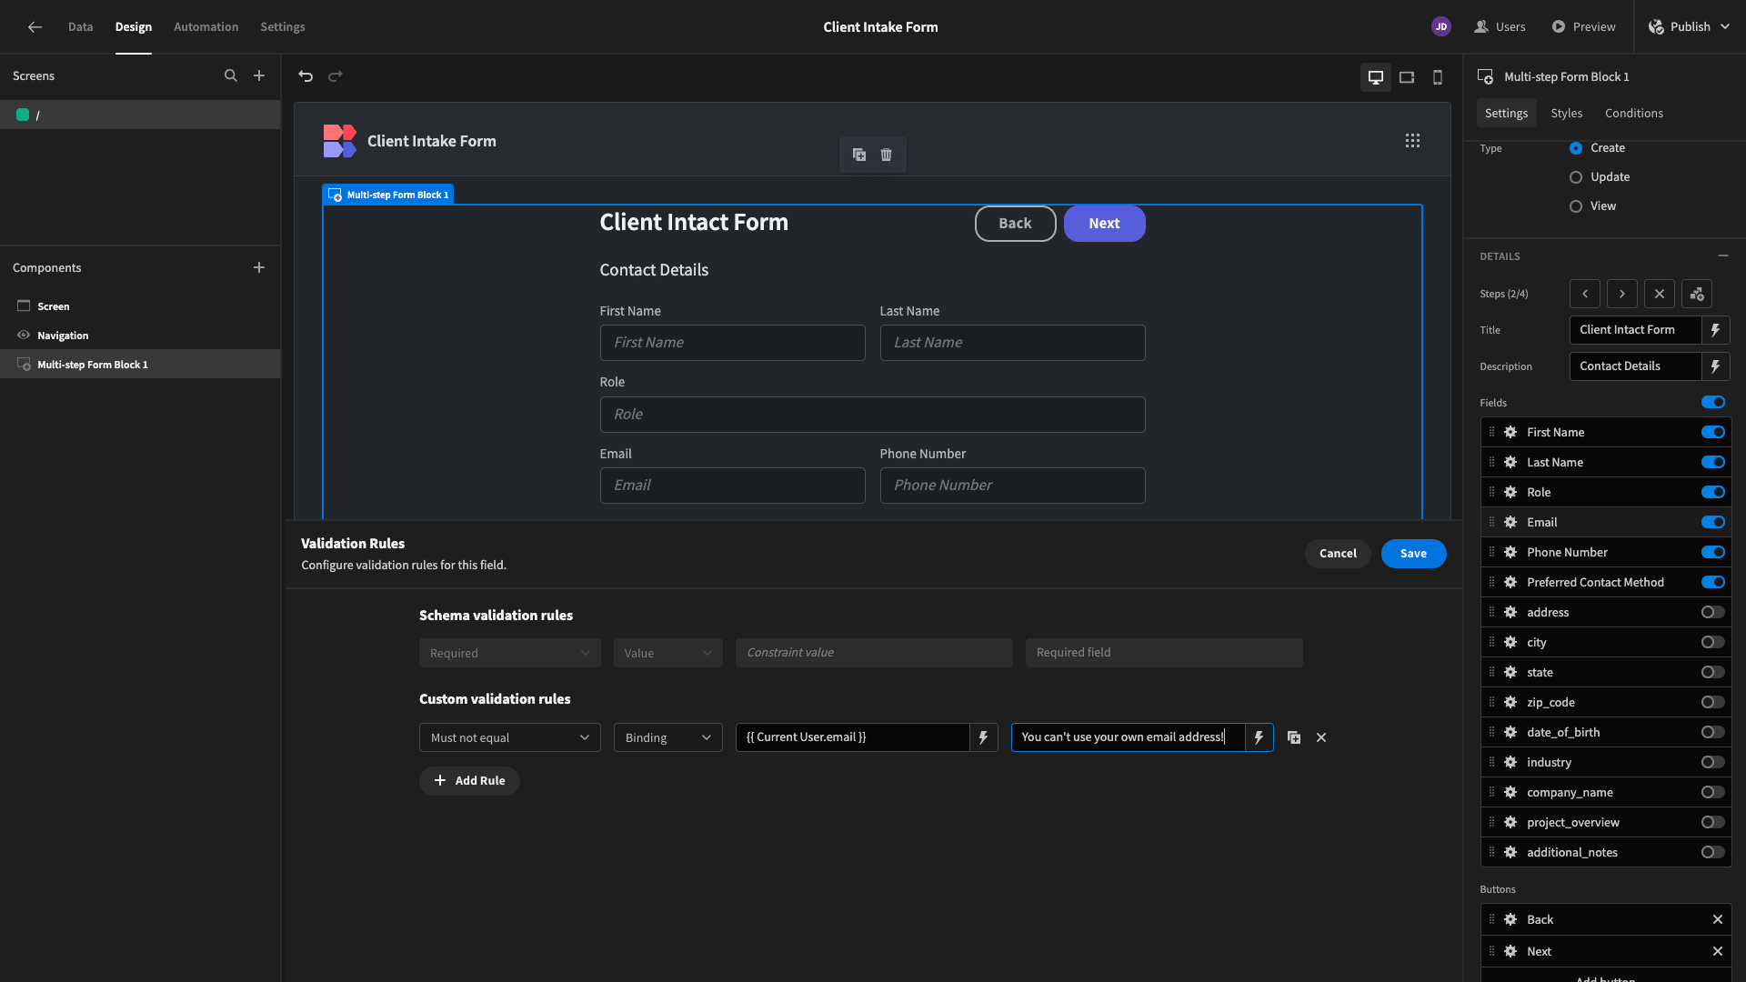Open the Conditions tab
Viewport: 1746px width, 982px height.
1634,114
